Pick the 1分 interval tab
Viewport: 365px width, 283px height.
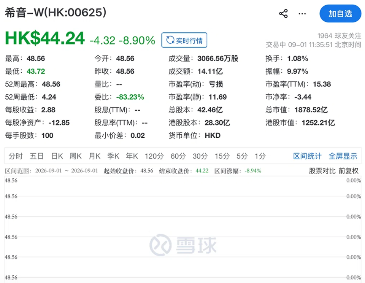(260, 156)
